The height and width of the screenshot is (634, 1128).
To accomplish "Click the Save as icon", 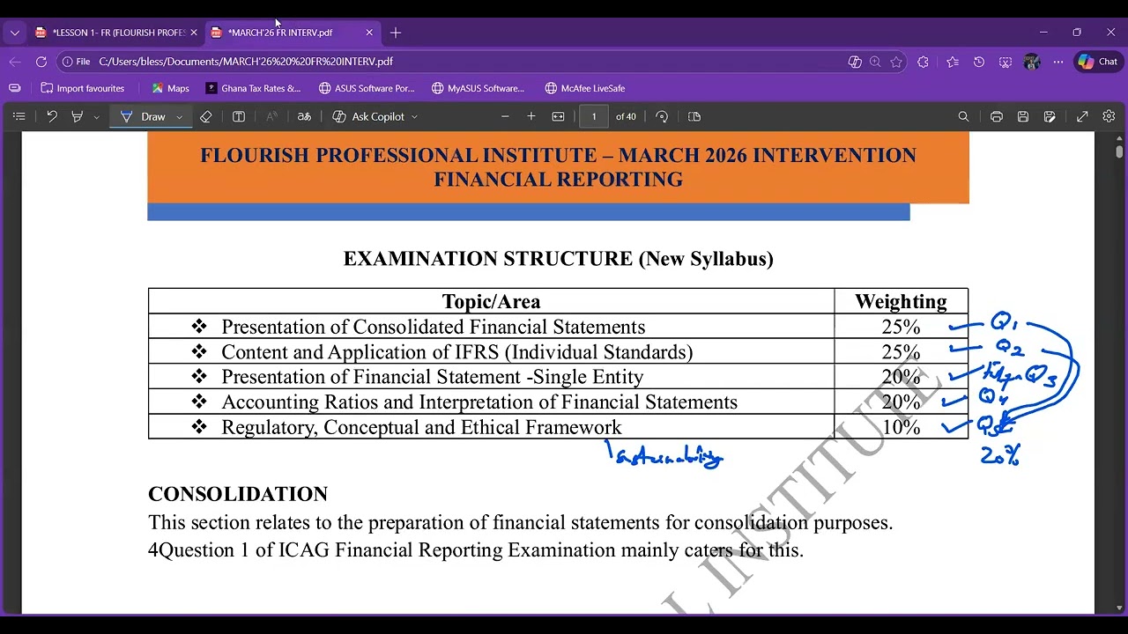I will [1050, 116].
